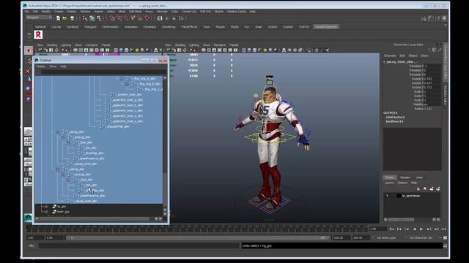
Task: Click the Open Scene folder icon
Action: pyautogui.click(x=65, y=18)
